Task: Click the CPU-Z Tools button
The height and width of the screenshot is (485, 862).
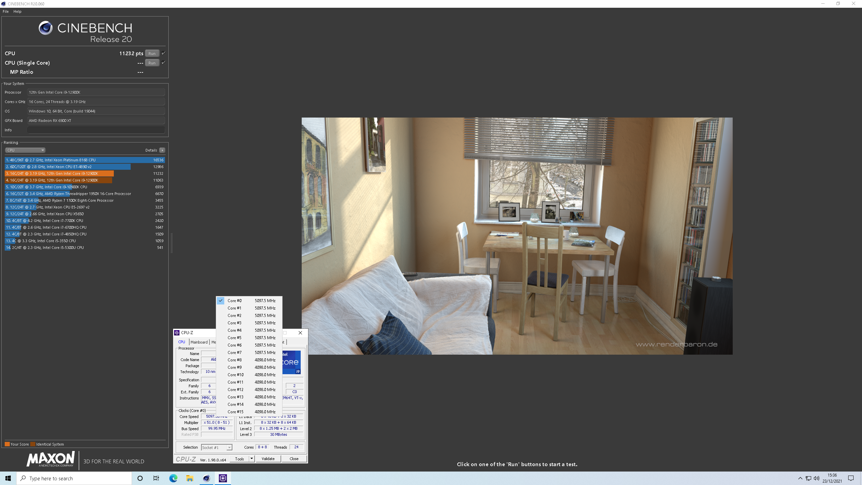Action: (x=239, y=459)
